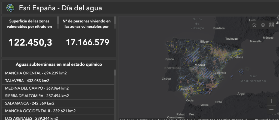Select MANCHA OCCIDENTAL II - 239.621 km2 row

coord(58,111)
